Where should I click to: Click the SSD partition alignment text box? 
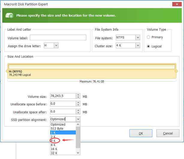(63, 119)
